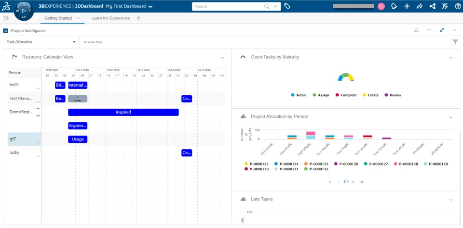Switch to Getting Started tab
This screenshot has width=463, height=228.
point(58,18)
